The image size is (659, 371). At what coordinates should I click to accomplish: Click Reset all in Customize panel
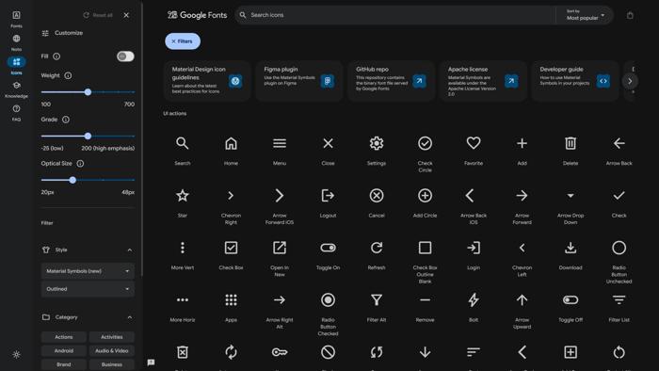pos(98,15)
